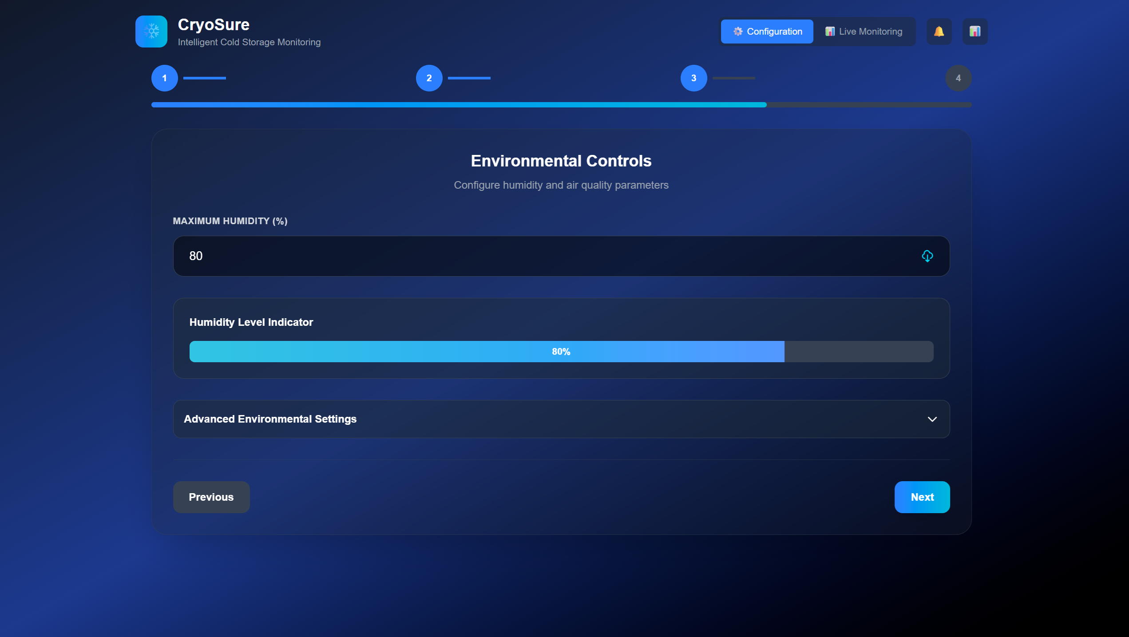This screenshot has height=637, width=1129.
Task: Click the bar chart icon button in the header
Action: [975, 32]
